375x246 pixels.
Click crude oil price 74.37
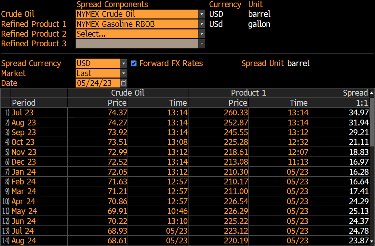point(117,112)
